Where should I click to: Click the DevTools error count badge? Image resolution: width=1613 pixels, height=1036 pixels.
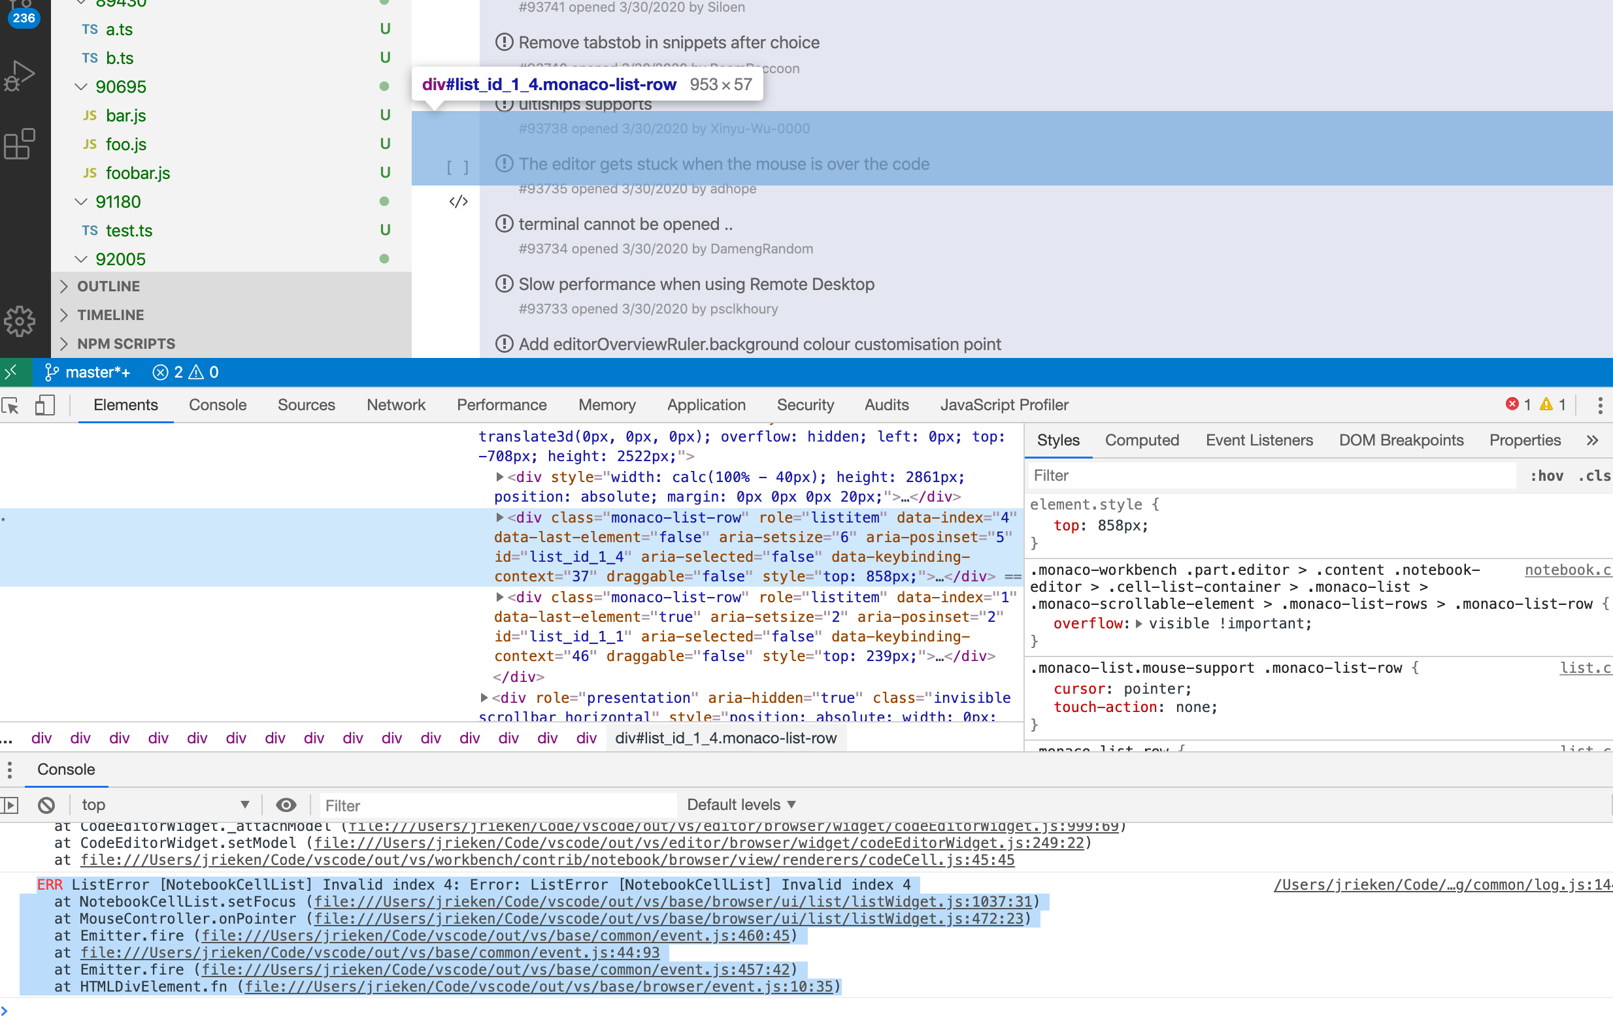(1518, 404)
